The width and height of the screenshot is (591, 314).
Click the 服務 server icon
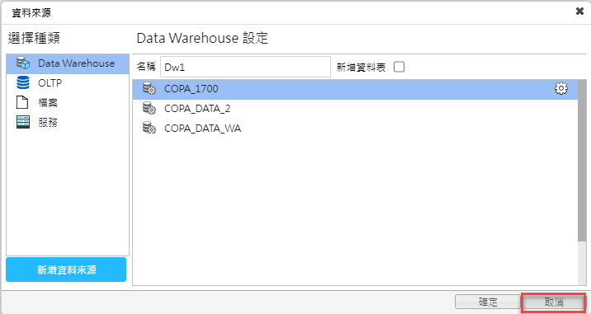[23, 122]
